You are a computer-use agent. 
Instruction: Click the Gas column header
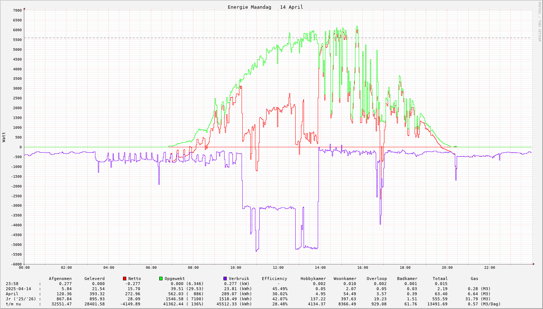474,279
